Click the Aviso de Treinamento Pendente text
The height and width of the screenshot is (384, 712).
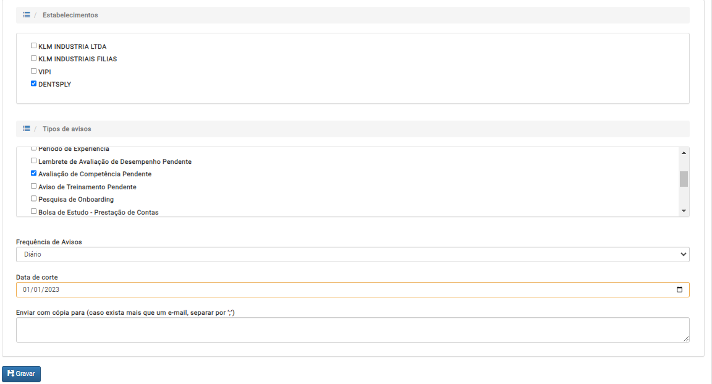[x=87, y=187]
